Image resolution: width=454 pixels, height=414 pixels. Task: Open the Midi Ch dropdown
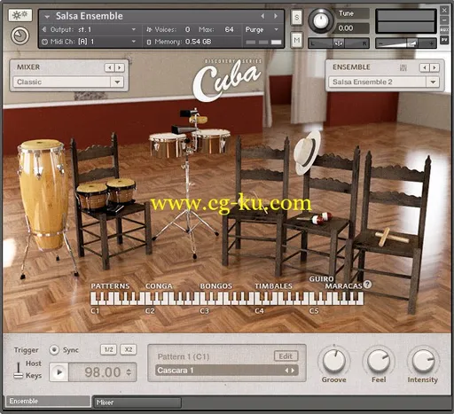[134, 42]
